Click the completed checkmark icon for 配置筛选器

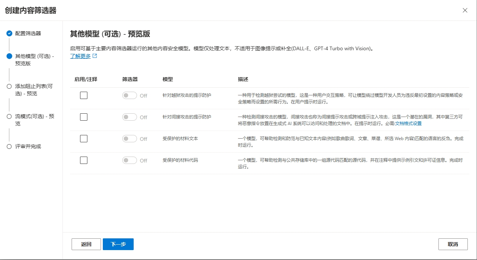tap(9, 33)
